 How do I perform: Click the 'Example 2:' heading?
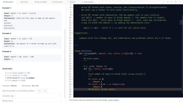tap(7, 33)
